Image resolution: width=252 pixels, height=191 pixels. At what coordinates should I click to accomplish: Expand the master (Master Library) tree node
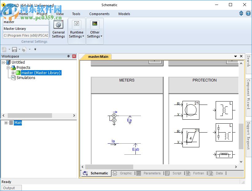13,73
